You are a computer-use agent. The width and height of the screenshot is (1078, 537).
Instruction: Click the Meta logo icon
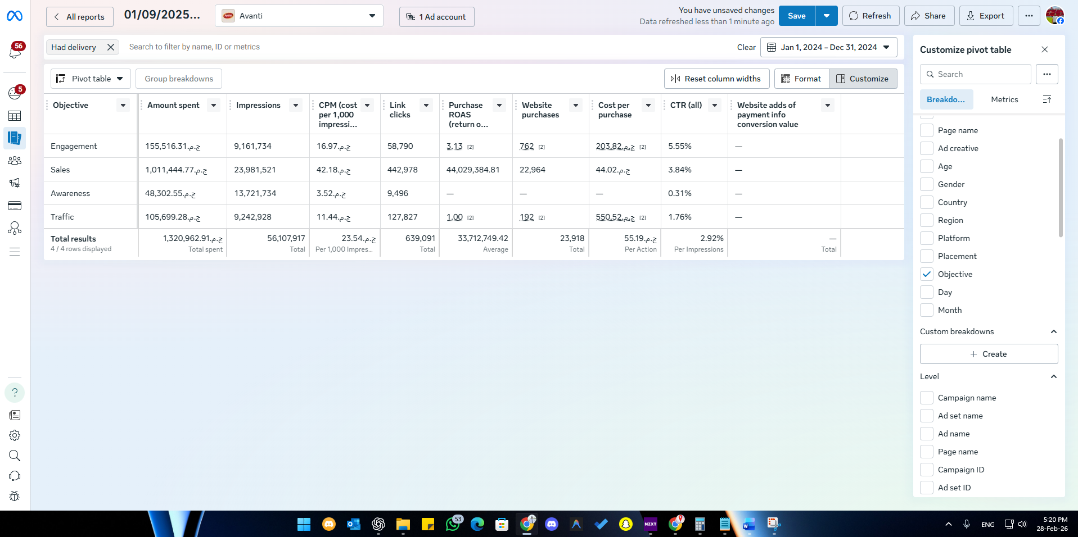coord(15,16)
